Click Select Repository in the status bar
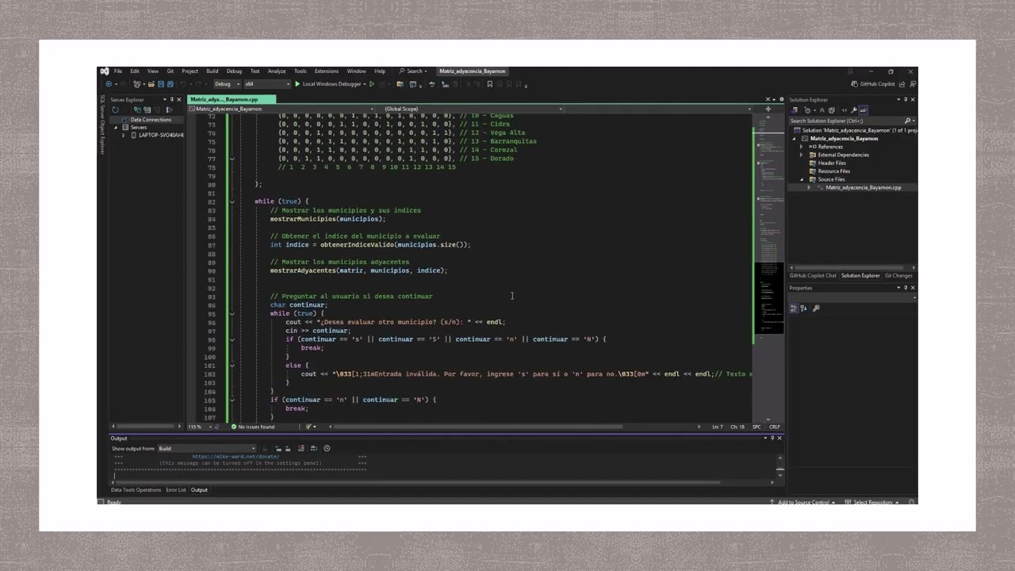The width and height of the screenshot is (1015, 571). (874, 502)
